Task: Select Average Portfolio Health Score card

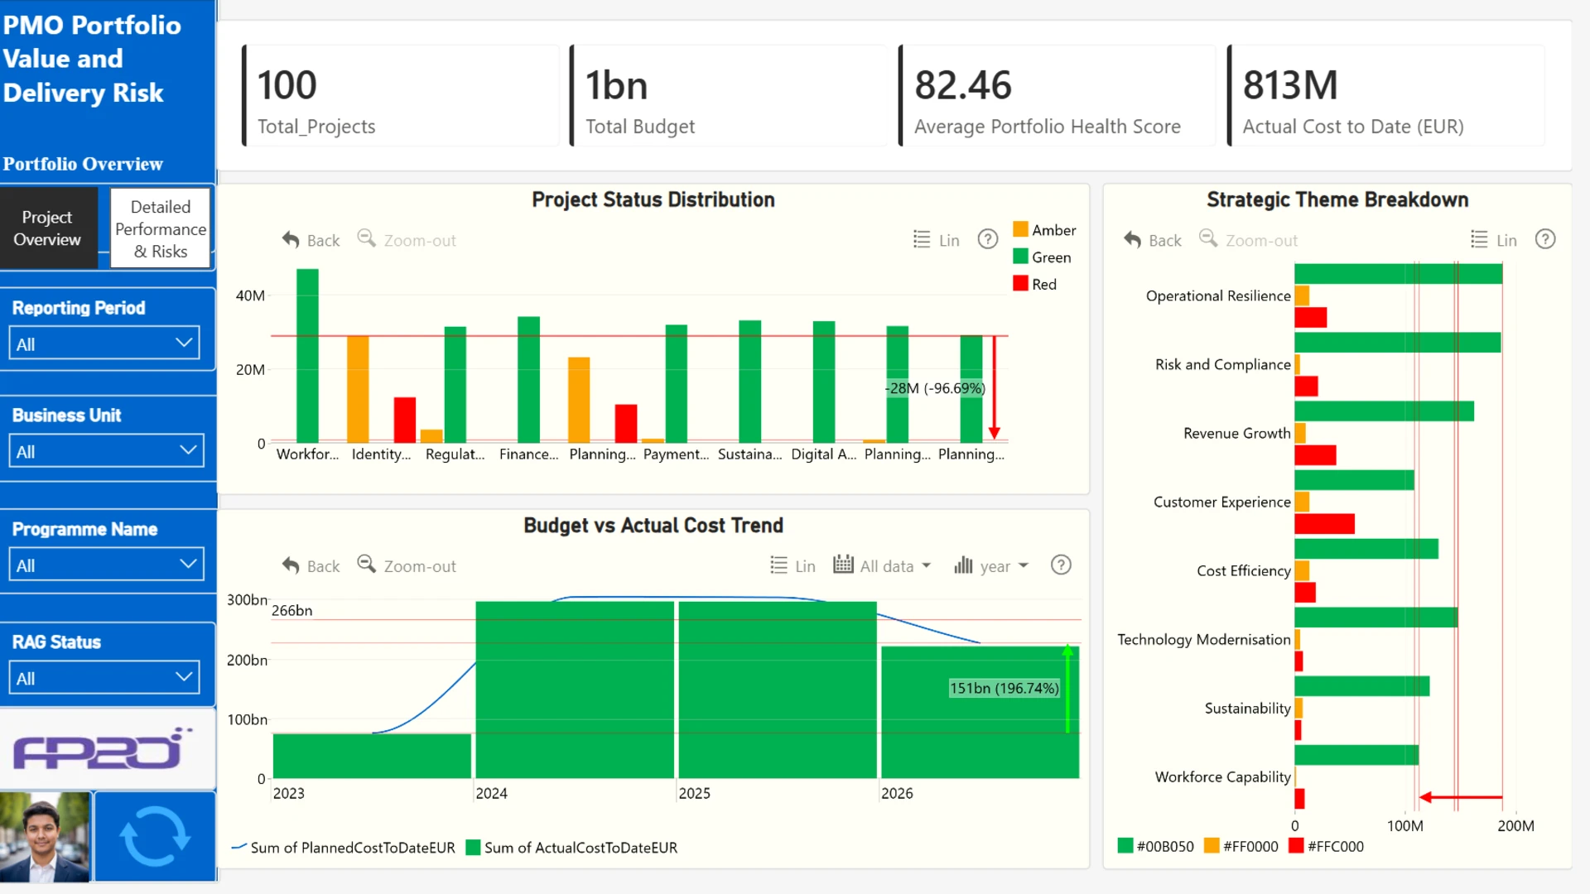Action: (x=1058, y=96)
